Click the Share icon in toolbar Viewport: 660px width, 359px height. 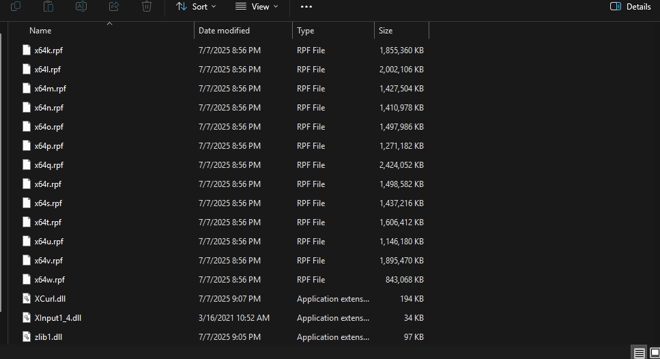click(114, 6)
